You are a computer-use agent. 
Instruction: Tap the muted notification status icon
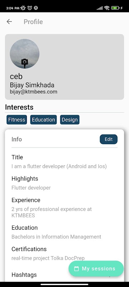coord(23,8)
